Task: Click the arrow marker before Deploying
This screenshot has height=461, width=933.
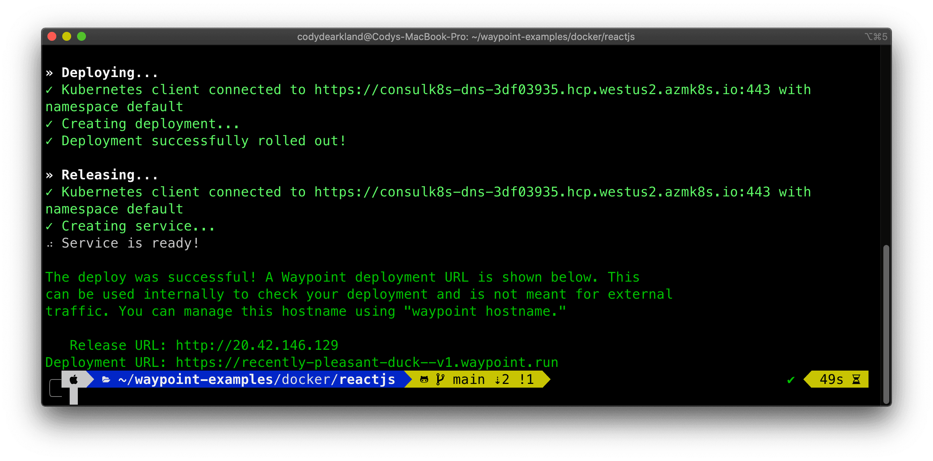Action: 49,73
